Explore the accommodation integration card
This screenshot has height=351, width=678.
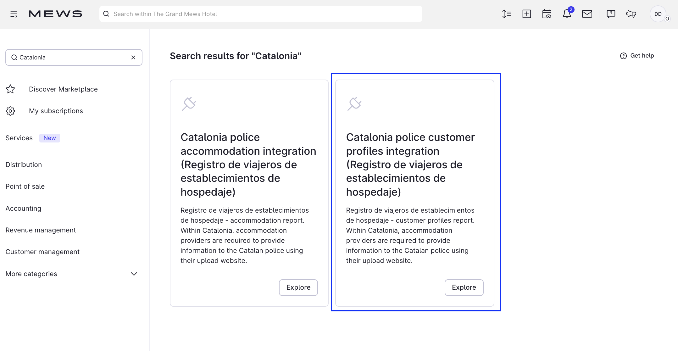tap(298, 287)
